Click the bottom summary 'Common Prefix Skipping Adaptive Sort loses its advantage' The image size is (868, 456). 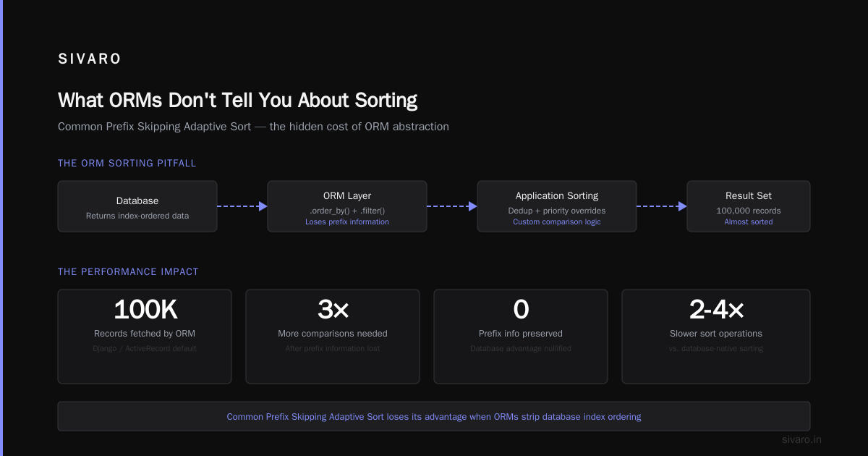coord(434,417)
